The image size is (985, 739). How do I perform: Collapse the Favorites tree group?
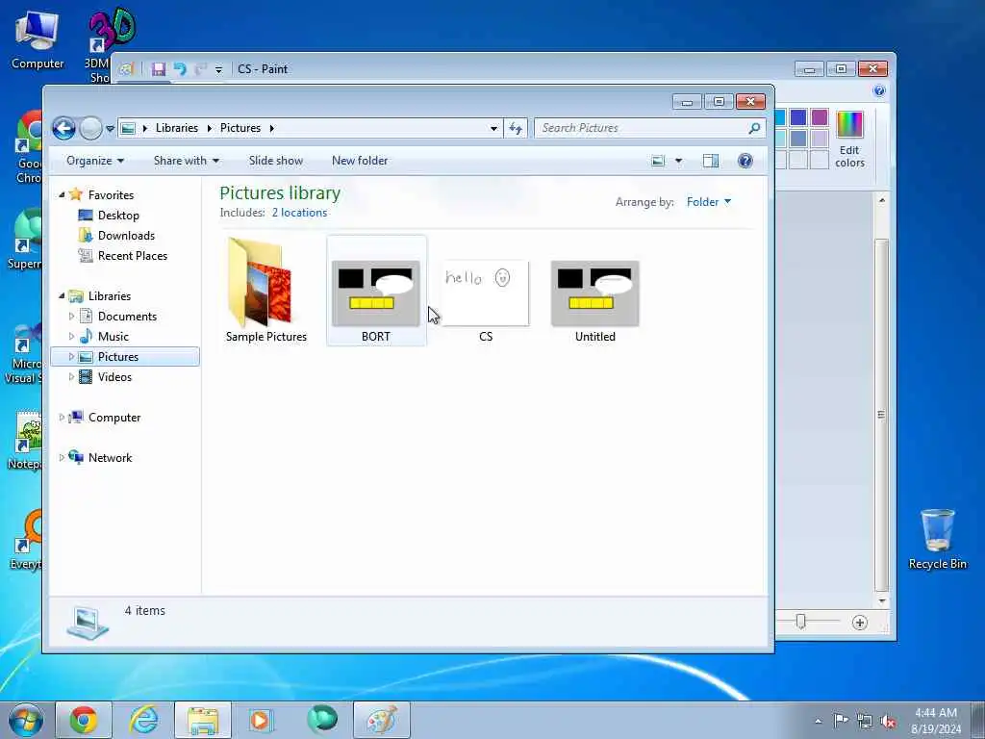[62, 194]
